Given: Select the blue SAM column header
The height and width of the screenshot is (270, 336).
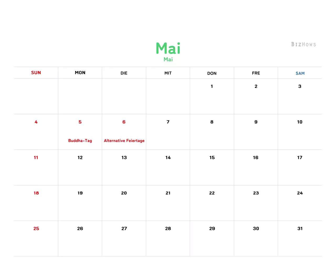Looking at the screenshot, I should pos(300,73).
